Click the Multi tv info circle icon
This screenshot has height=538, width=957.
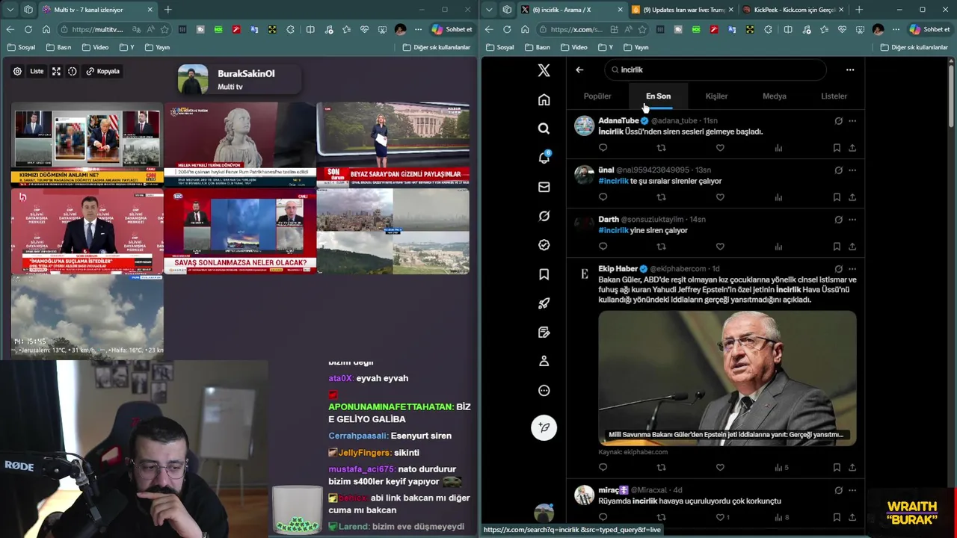tap(73, 71)
